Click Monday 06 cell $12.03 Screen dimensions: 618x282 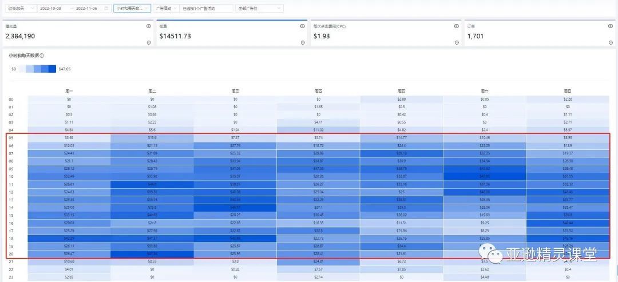(69, 145)
